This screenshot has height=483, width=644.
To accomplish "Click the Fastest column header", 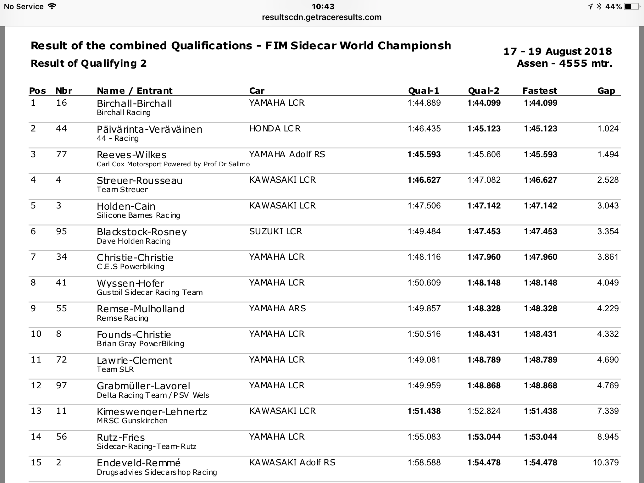I will coord(540,91).
